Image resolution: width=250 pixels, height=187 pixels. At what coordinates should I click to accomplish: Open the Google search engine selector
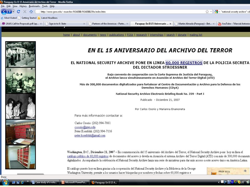tap(217, 12)
